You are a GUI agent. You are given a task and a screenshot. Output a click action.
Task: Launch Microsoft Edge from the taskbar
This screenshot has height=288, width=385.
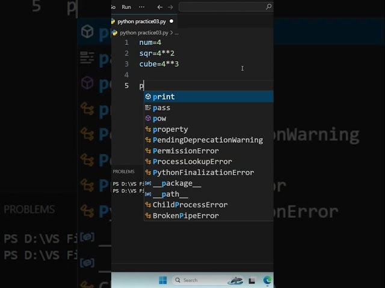[x=267, y=280]
